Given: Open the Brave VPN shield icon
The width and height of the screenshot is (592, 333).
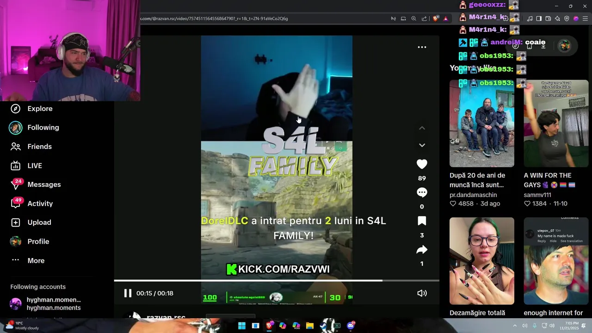Looking at the screenshot, I should [567, 18].
